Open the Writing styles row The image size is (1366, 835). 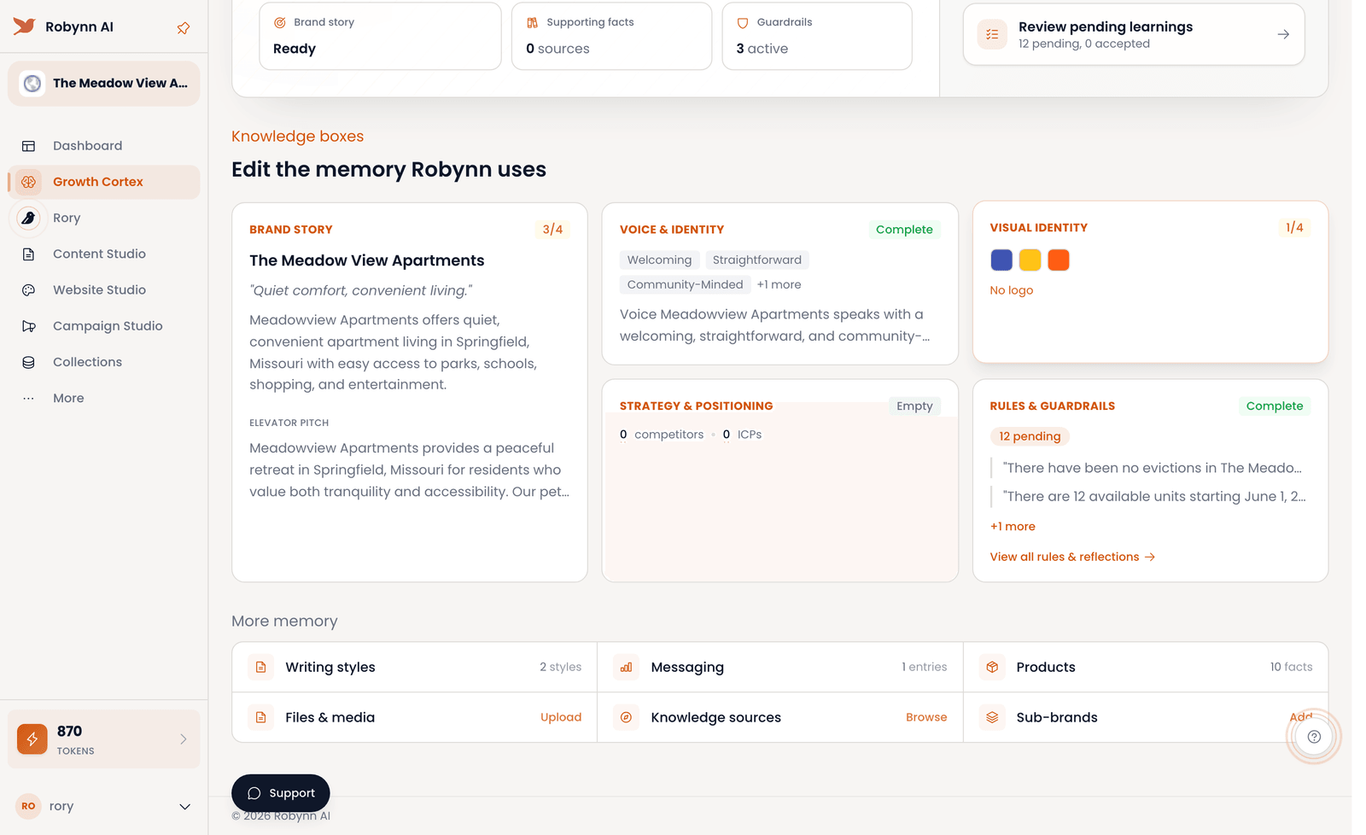click(x=415, y=667)
